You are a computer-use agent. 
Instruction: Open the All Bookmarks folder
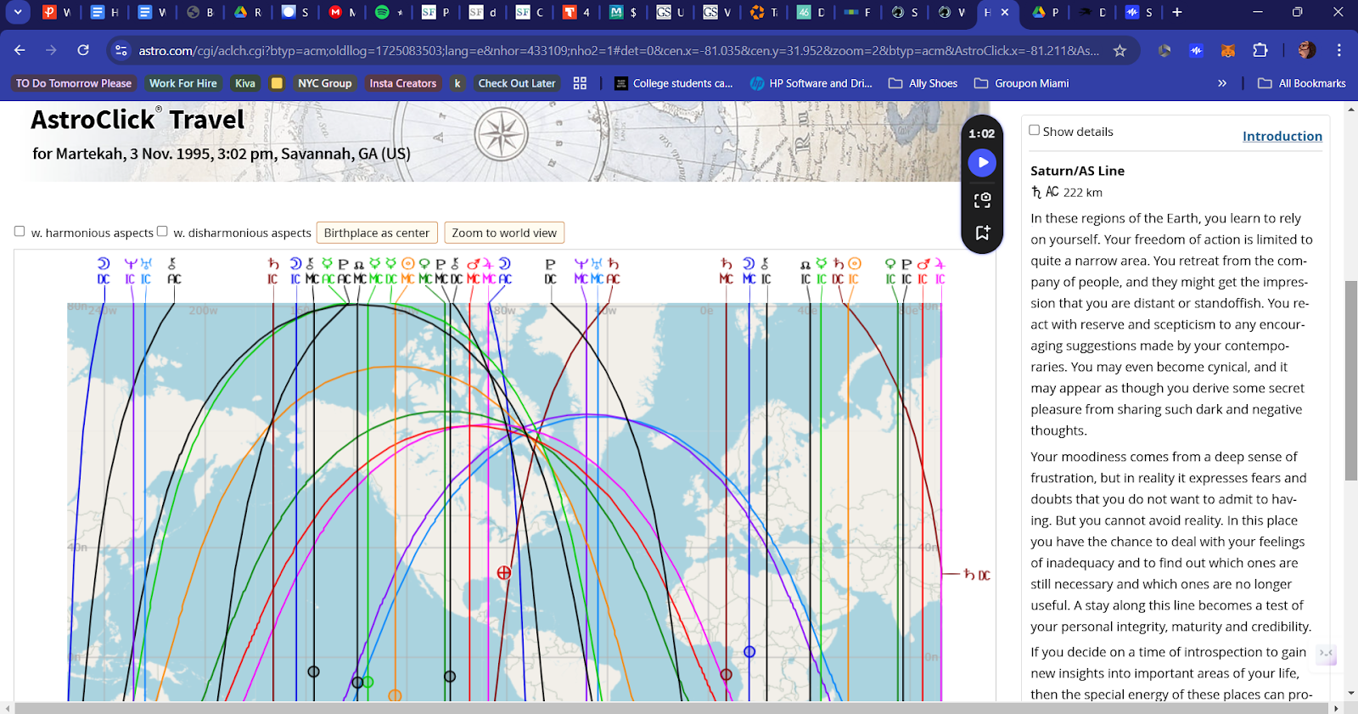(1302, 83)
